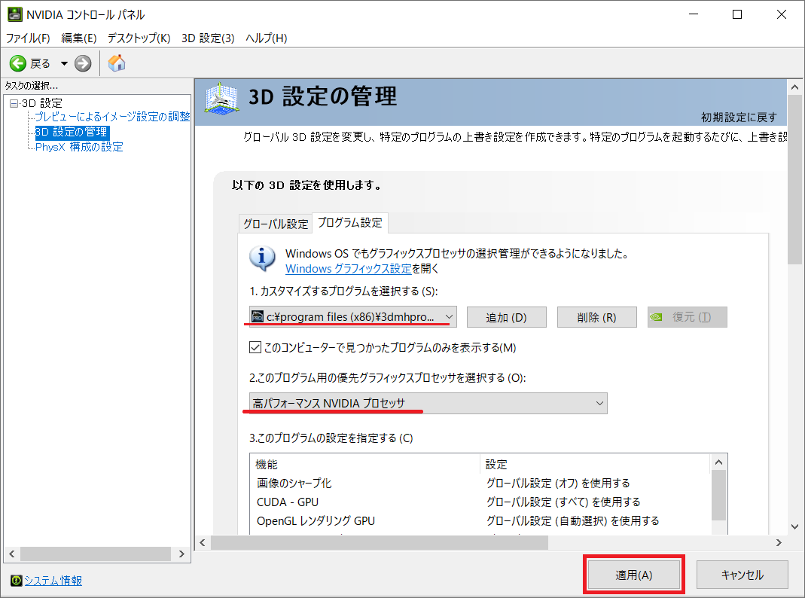Screen dimensions: 805x598
Task: Open the デスクトップ(K) menu
Action: 139,38
